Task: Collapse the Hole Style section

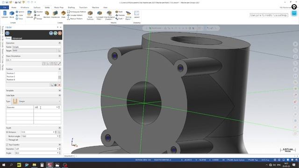Action: tap(59, 95)
